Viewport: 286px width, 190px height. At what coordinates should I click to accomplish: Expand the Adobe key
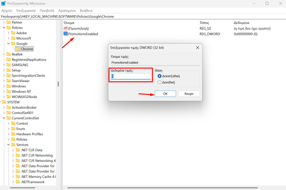(x=8, y=33)
